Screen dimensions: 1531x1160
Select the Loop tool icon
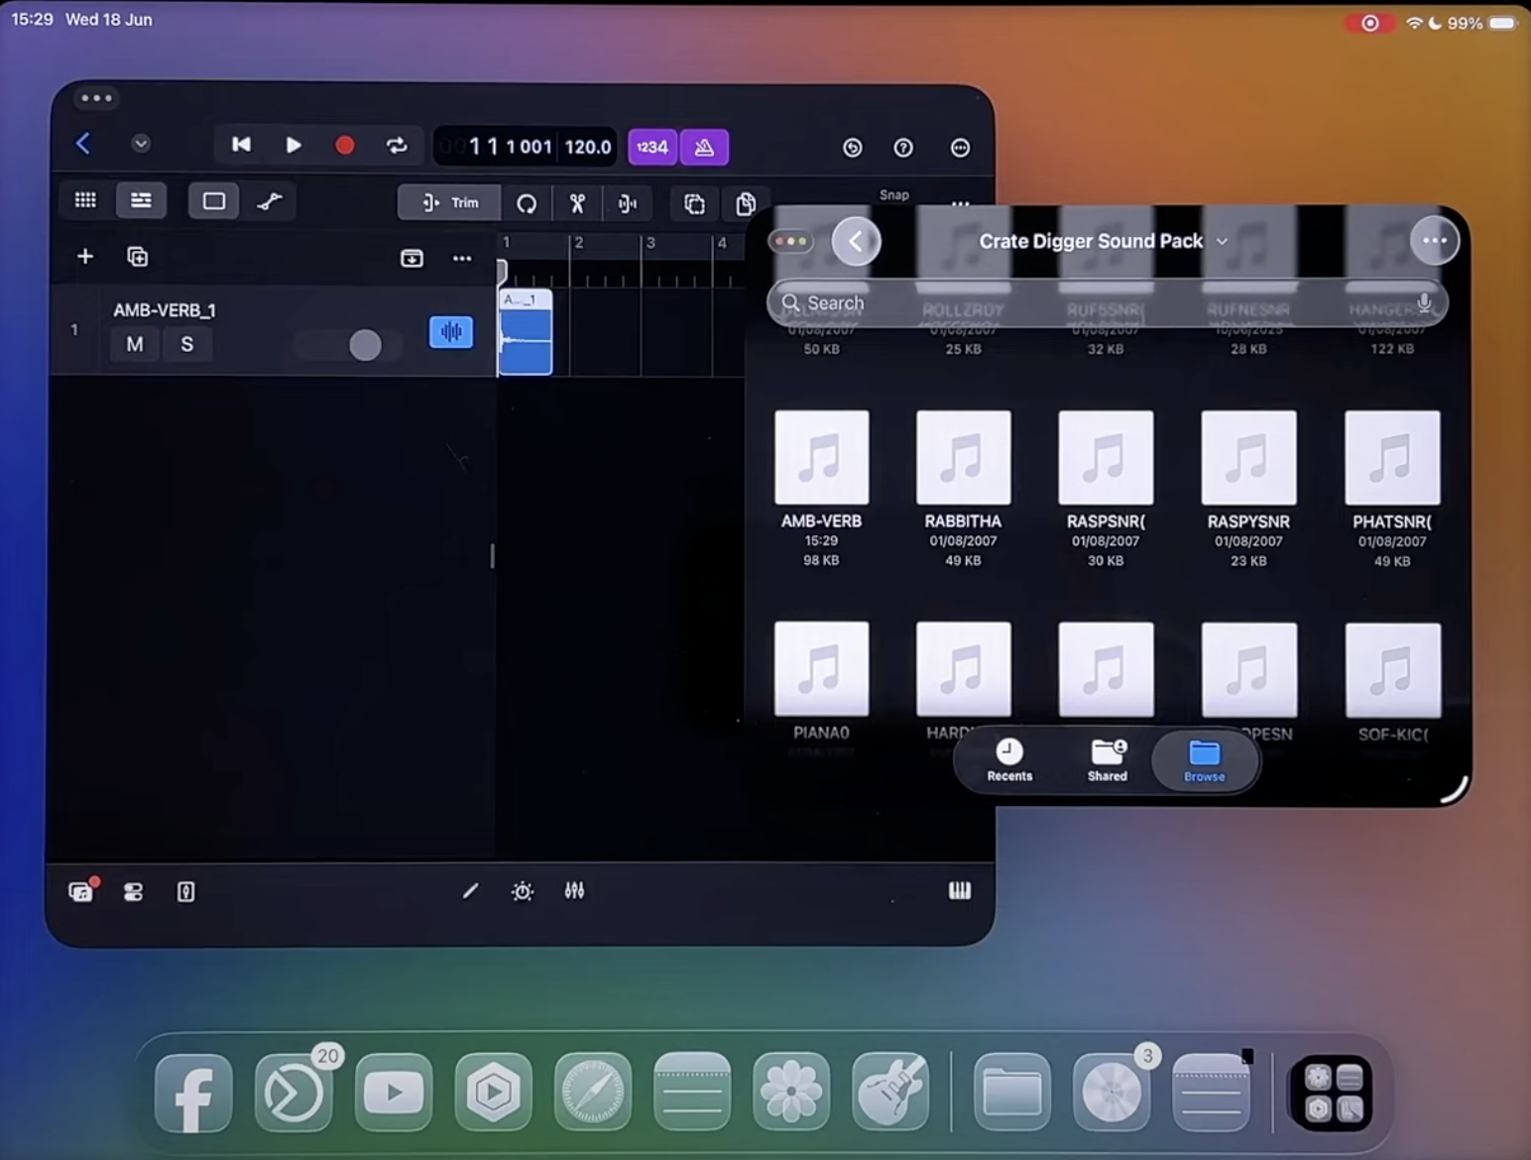[527, 203]
